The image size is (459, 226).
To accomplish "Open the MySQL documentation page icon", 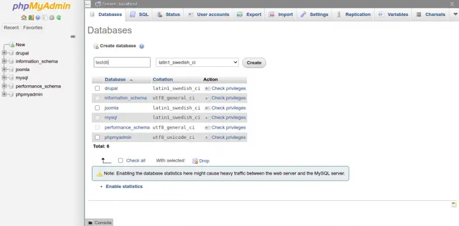I will tap(45, 18).
